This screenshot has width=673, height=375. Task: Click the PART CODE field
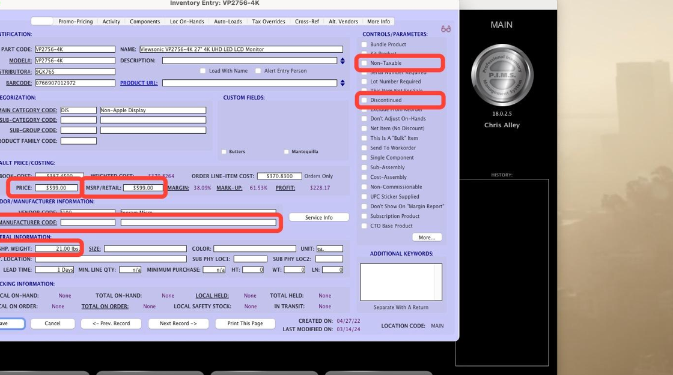click(75, 49)
